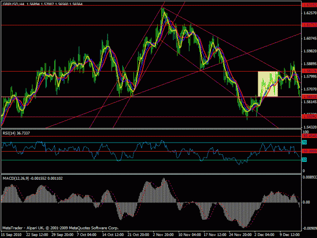Click the 1.57995 price axis label
Screen dimensions: 317x238
click(309, 77)
